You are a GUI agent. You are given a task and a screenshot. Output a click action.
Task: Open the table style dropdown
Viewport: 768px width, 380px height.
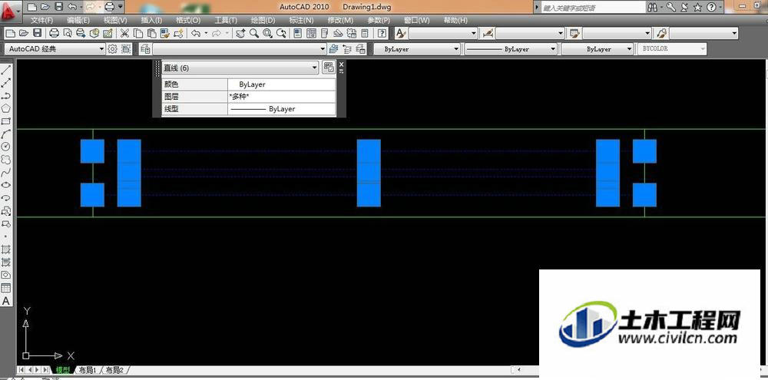point(617,33)
